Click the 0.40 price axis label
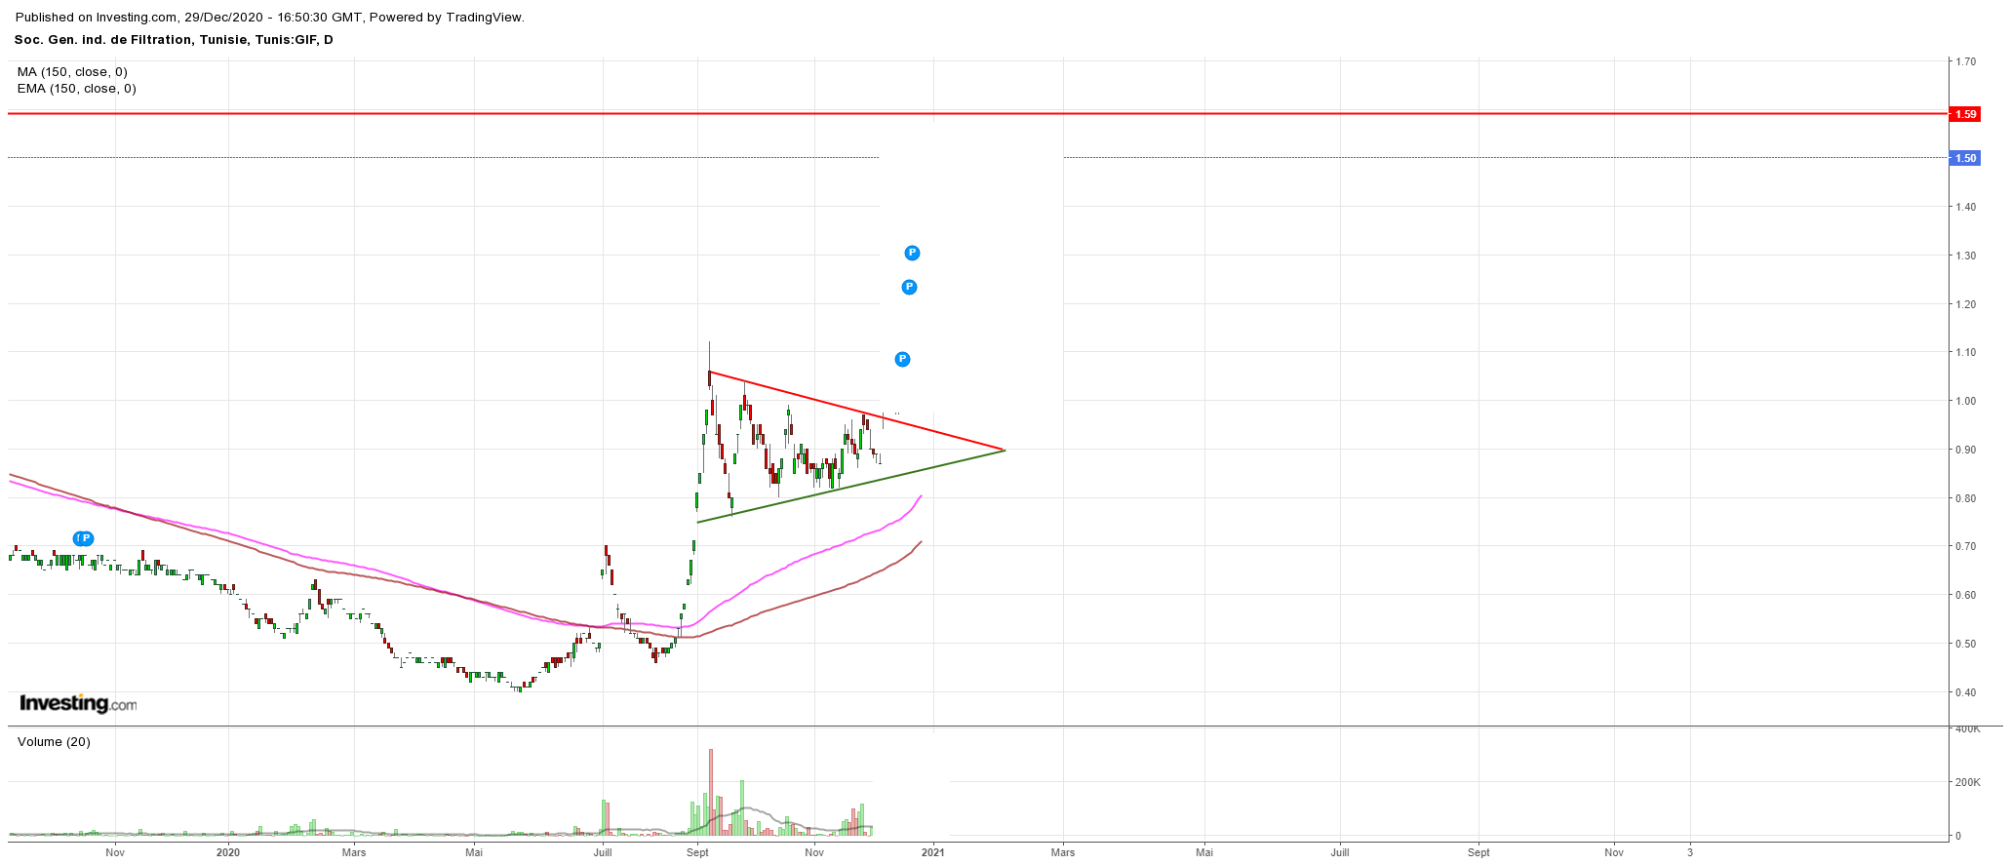This screenshot has width=2010, height=865. [x=1964, y=692]
